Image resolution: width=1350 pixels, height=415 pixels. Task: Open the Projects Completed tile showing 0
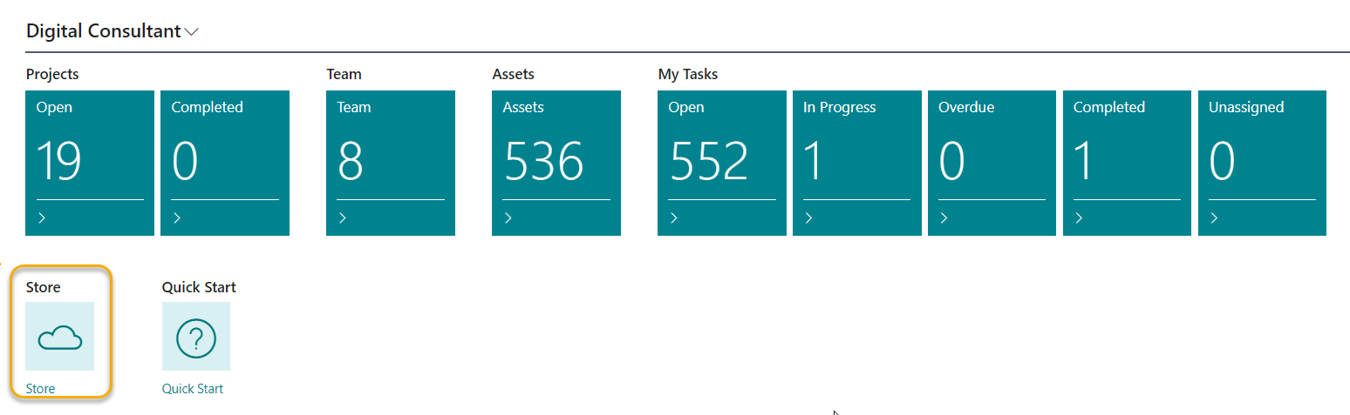[225, 163]
